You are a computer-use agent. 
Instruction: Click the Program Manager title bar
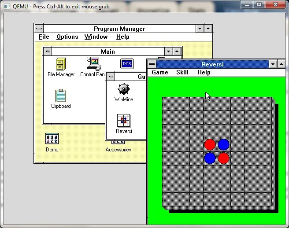click(x=119, y=29)
